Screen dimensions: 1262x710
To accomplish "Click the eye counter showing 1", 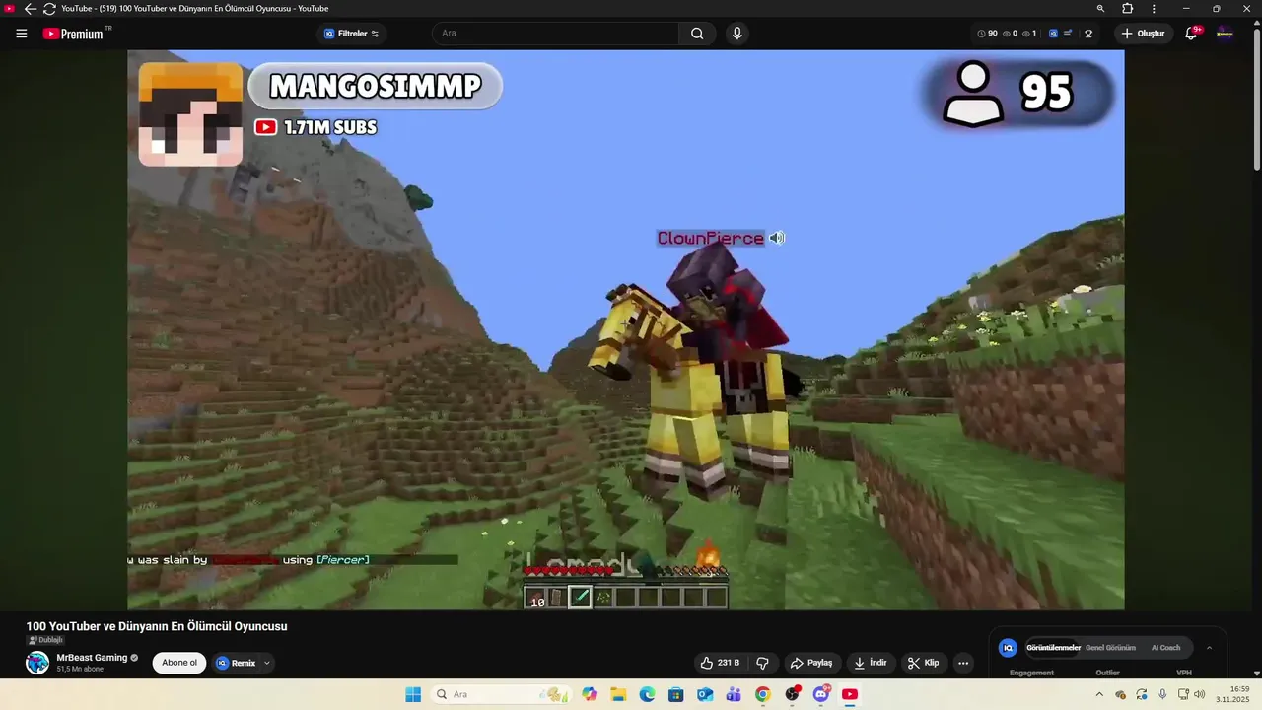I will [x=1029, y=34].
